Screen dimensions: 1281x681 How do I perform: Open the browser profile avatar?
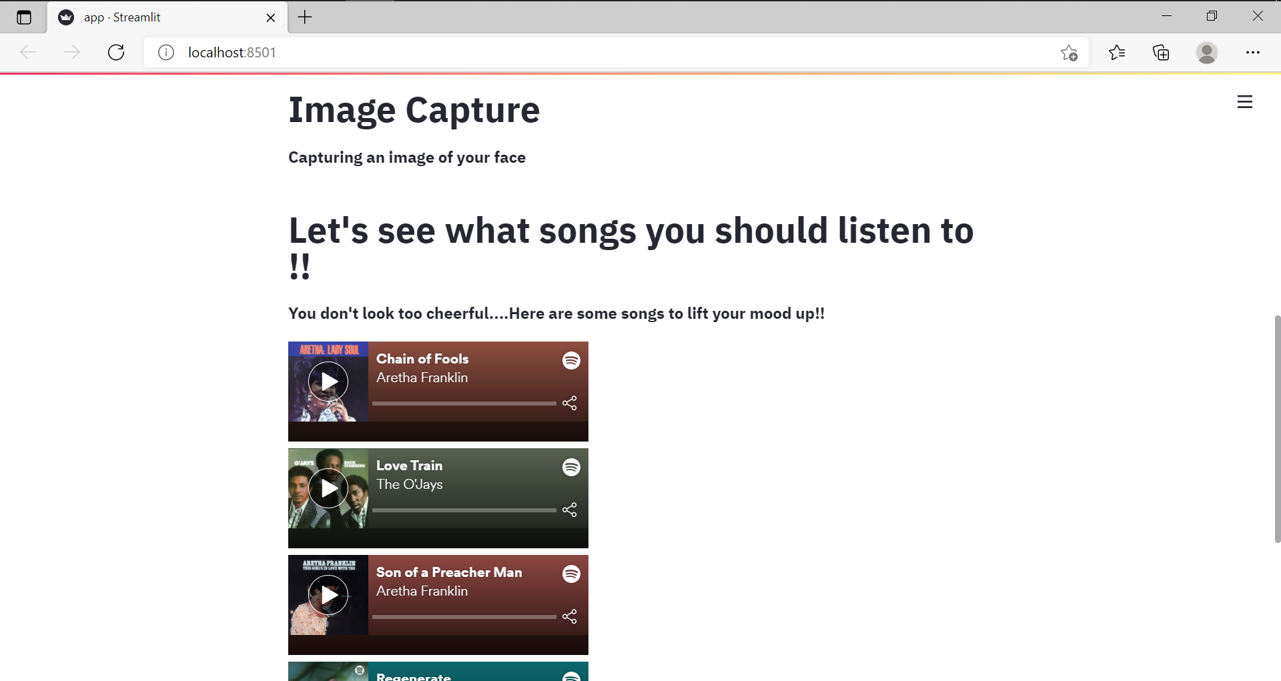(1206, 52)
